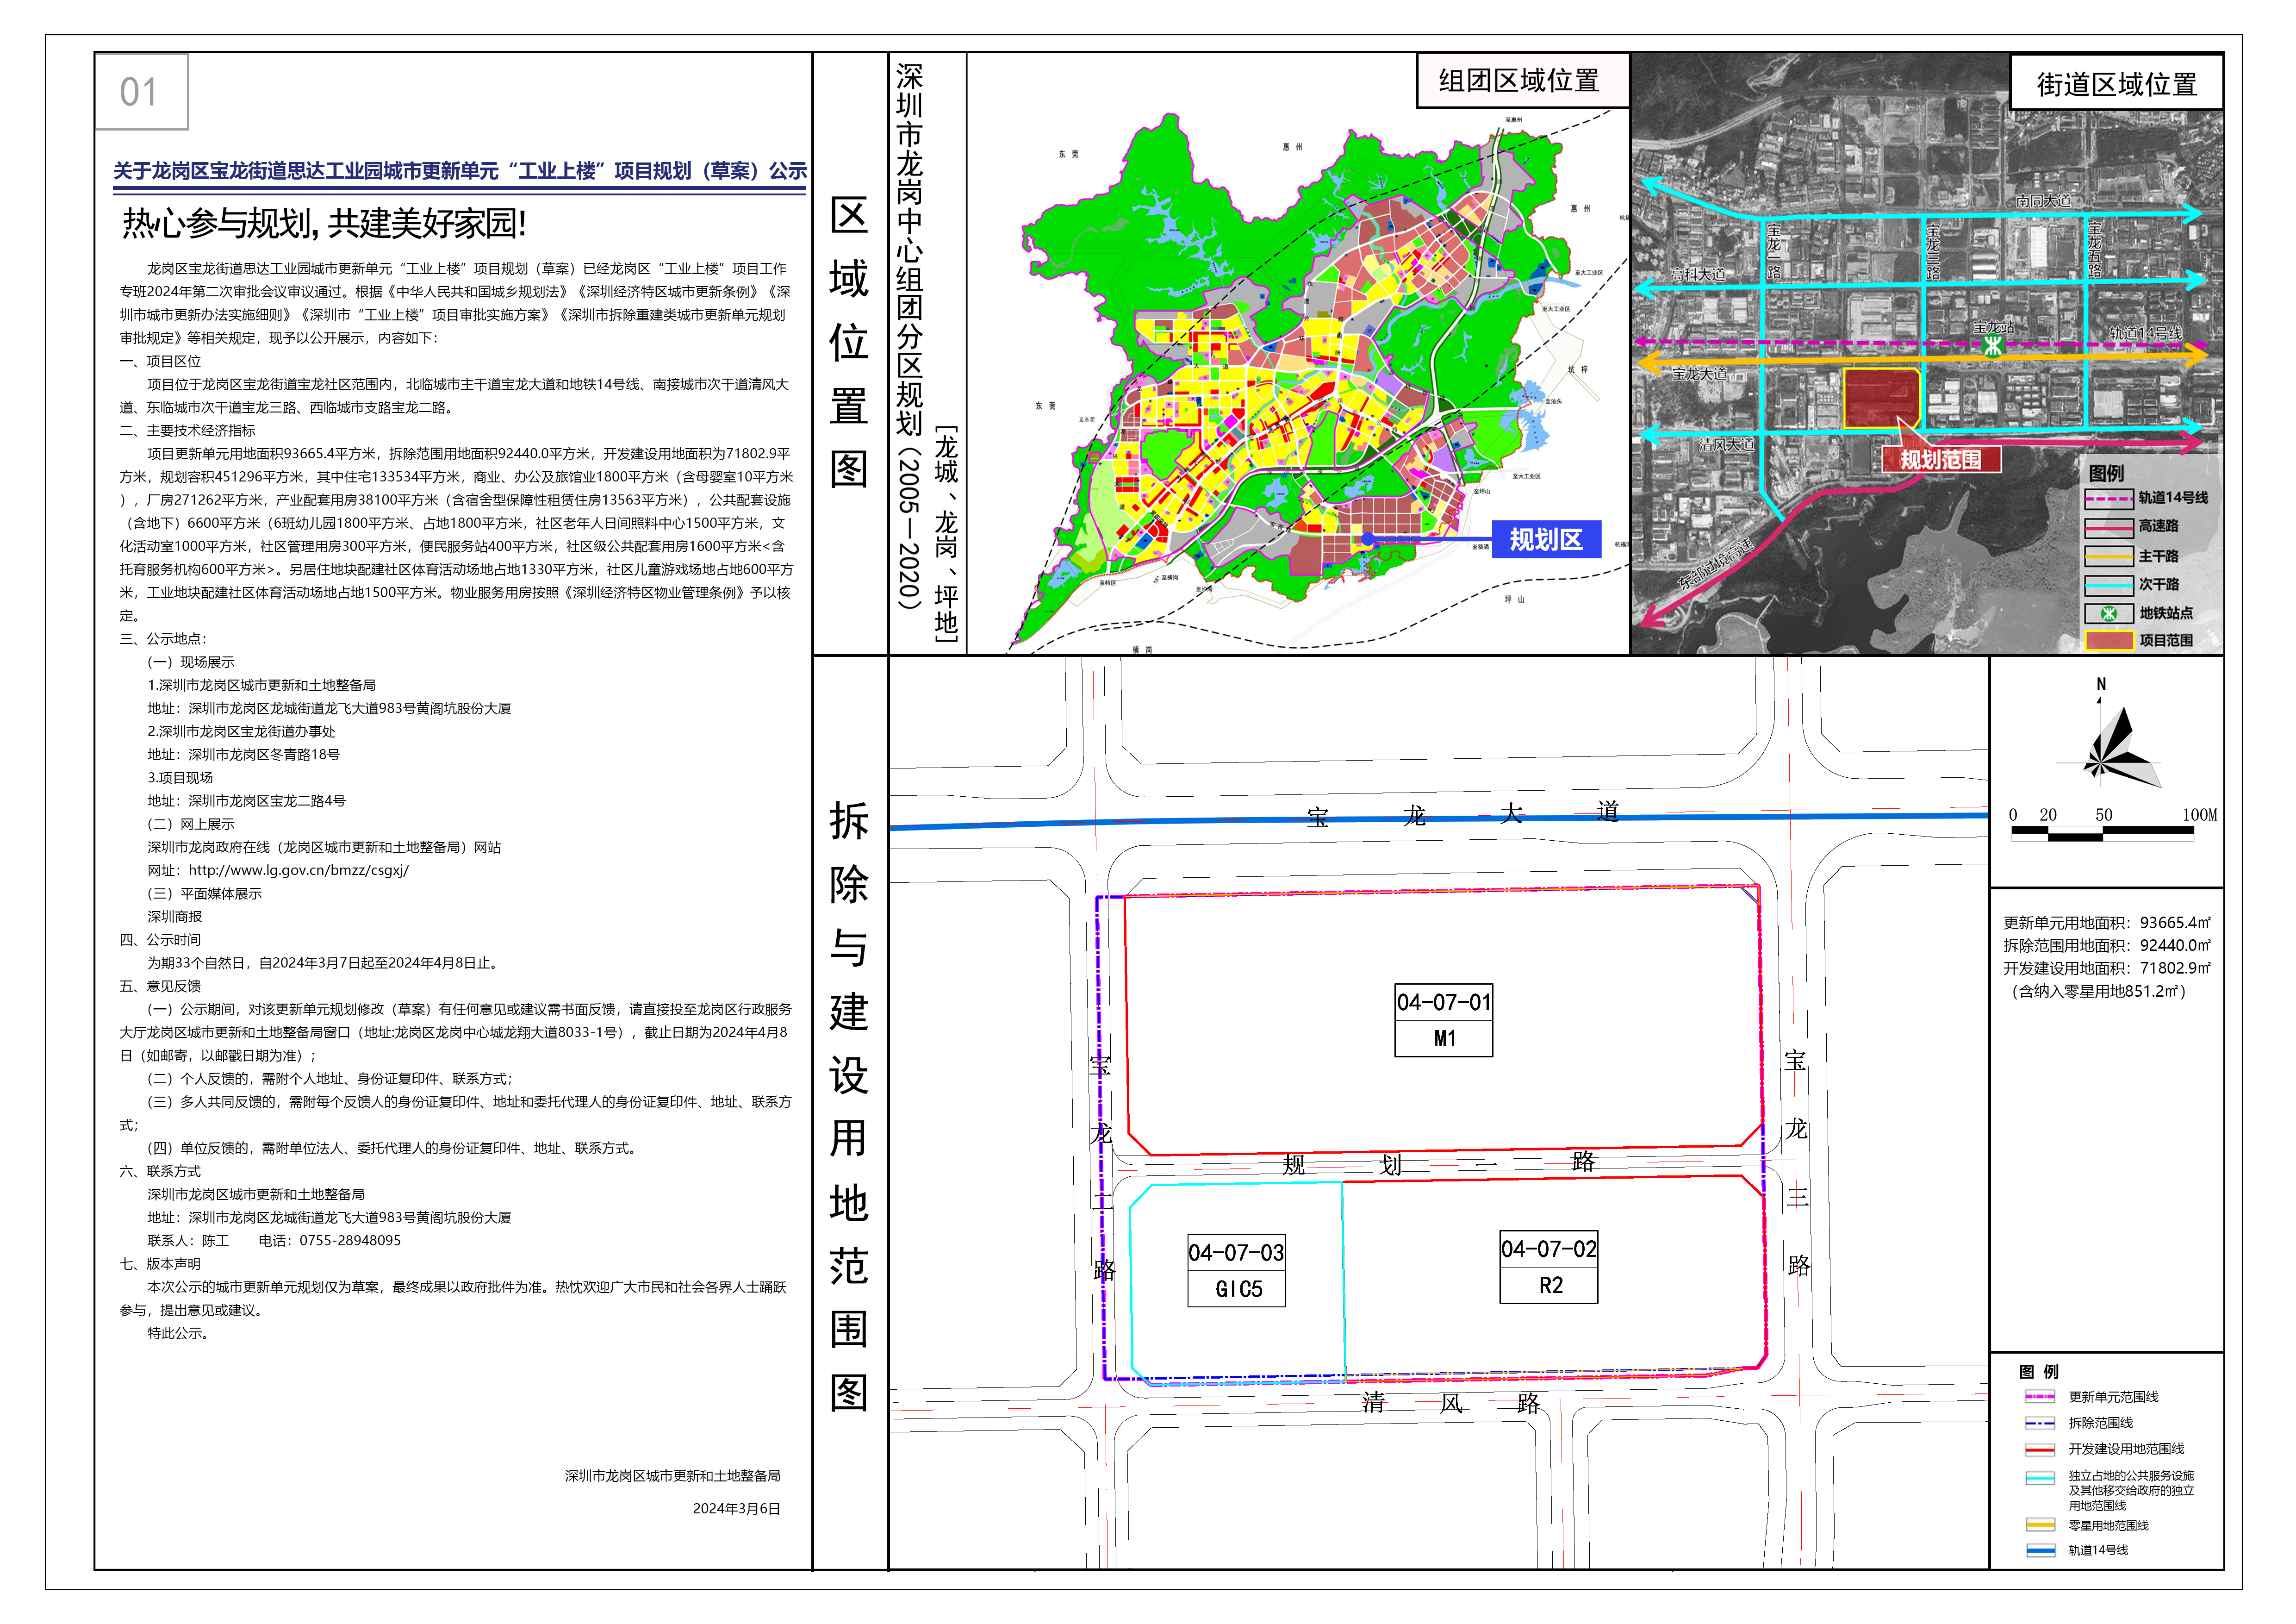Click the 地铁站点 green icon in satellite legend
2296x1624 pixels.
[2109, 613]
